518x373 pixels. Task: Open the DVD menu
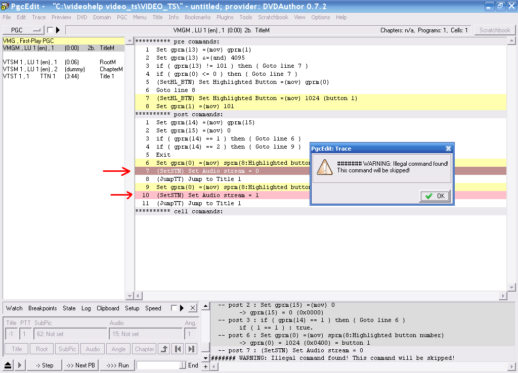[x=82, y=17]
